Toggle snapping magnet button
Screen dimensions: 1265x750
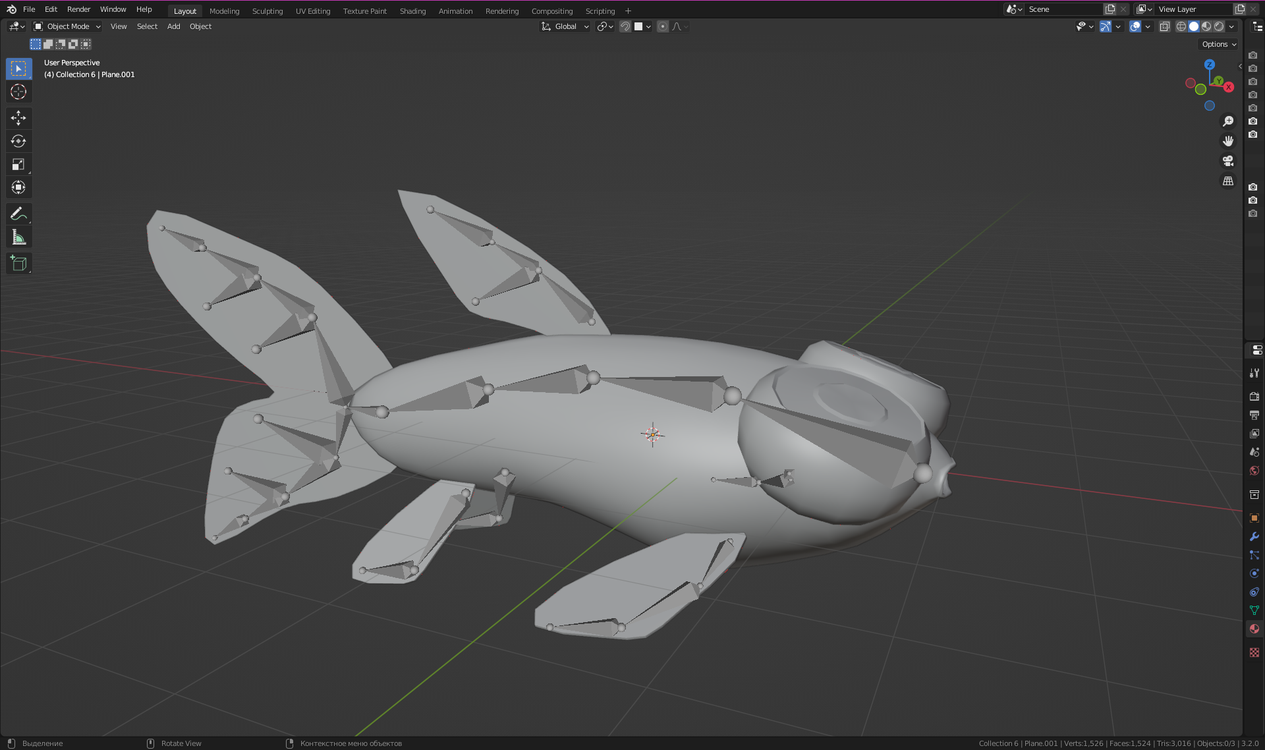625,26
